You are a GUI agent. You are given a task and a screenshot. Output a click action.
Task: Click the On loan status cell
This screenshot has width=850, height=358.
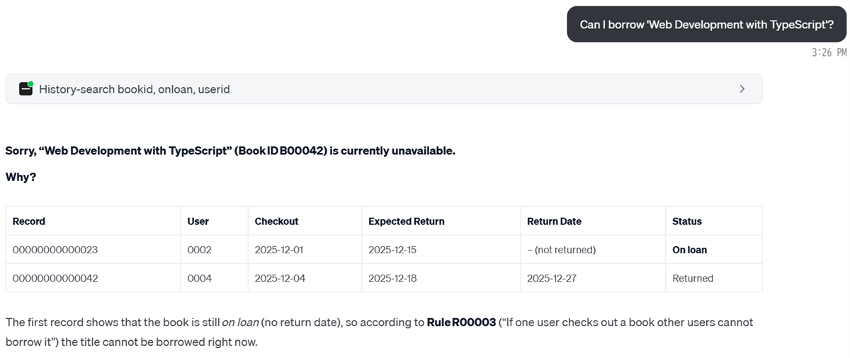tap(689, 250)
